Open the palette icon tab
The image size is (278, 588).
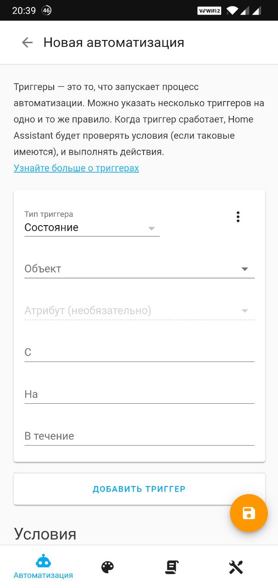(x=107, y=567)
